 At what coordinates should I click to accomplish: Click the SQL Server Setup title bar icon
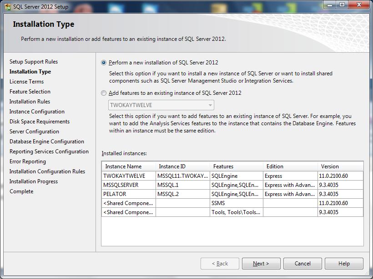(x=7, y=7)
